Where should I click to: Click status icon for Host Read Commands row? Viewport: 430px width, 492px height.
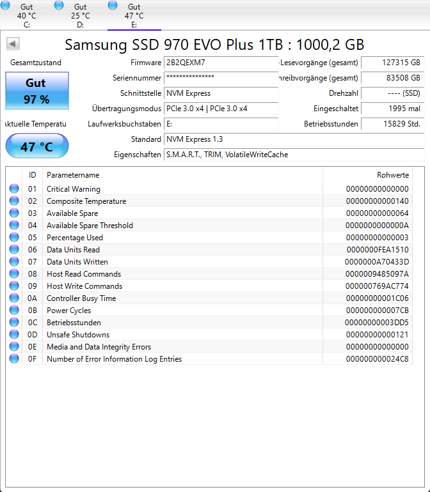coord(14,273)
